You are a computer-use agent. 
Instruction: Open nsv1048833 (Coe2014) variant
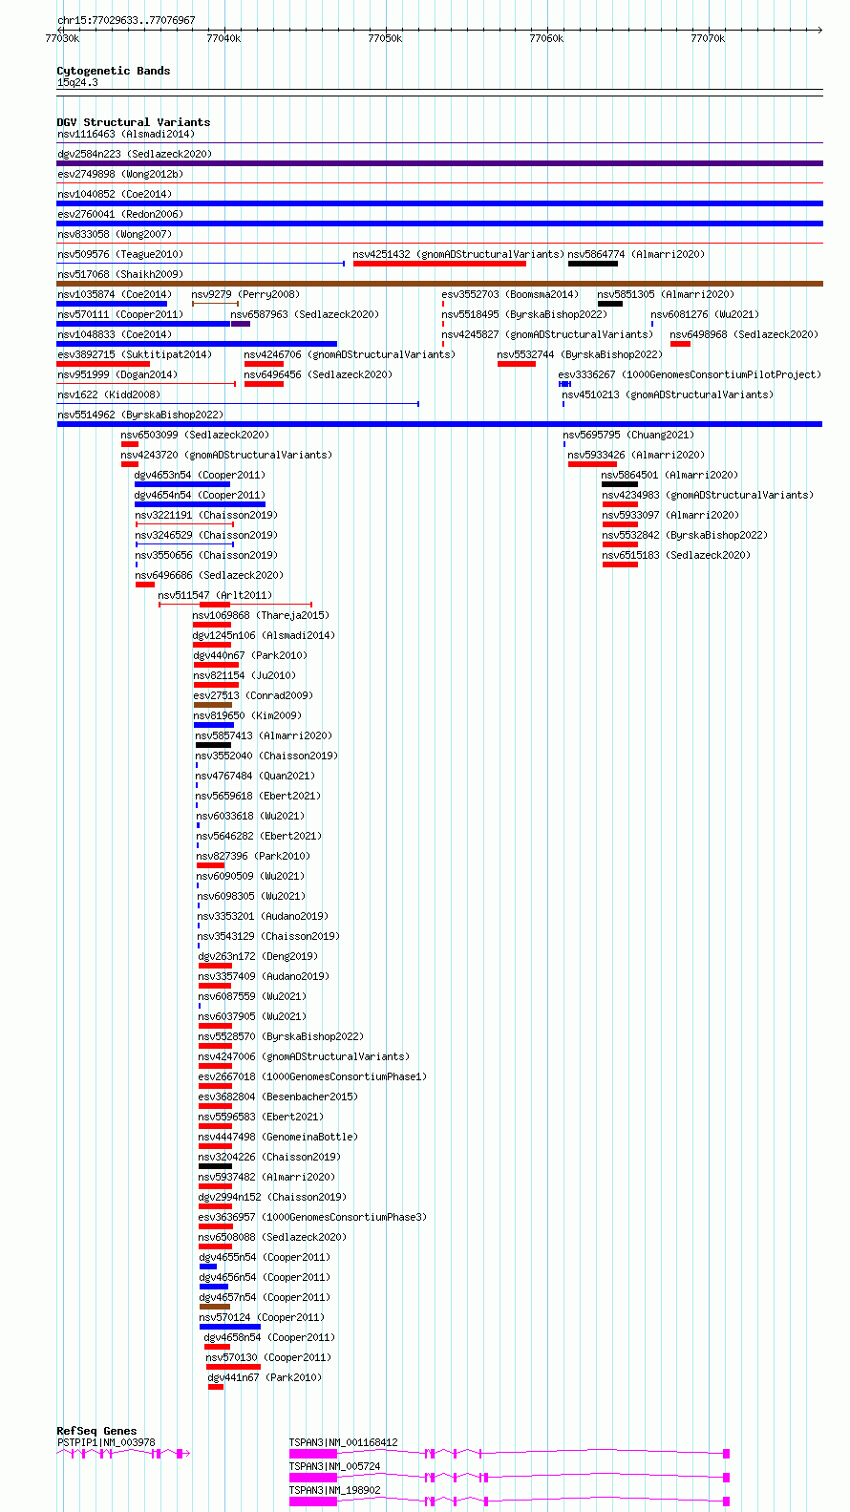tap(114, 334)
